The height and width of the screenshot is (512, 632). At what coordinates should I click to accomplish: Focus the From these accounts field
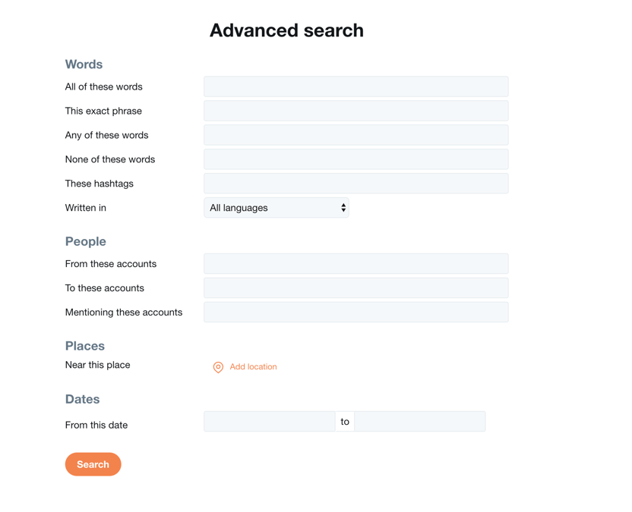pos(356,264)
